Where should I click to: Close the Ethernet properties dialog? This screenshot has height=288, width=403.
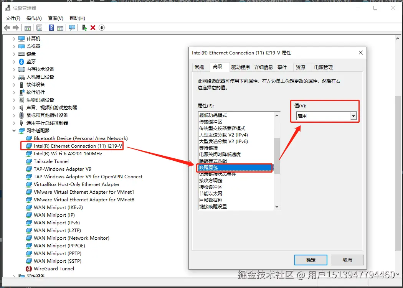point(361,53)
